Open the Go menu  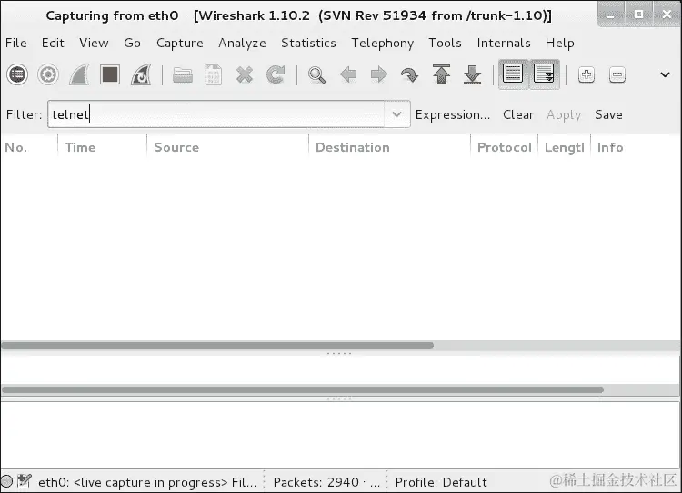[x=132, y=43]
